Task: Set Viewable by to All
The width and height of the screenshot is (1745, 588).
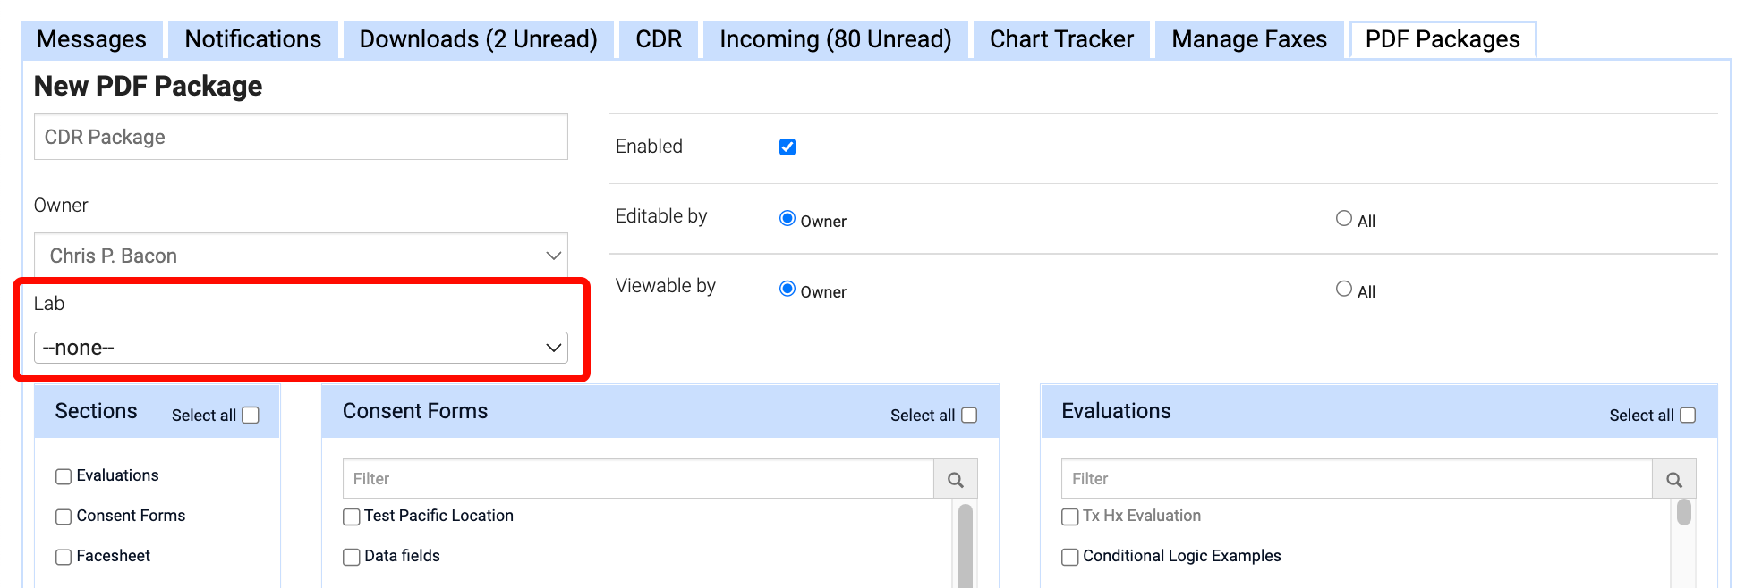Action: pos(1343,288)
